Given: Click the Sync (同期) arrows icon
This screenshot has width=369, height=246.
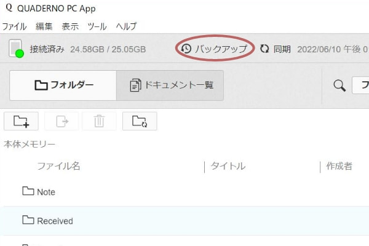Looking at the screenshot, I should click(265, 49).
